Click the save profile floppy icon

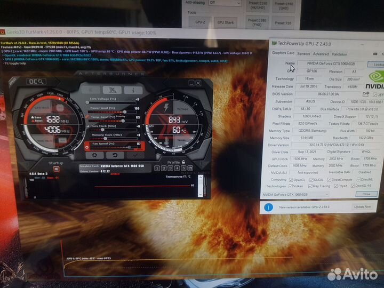coord(190,168)
